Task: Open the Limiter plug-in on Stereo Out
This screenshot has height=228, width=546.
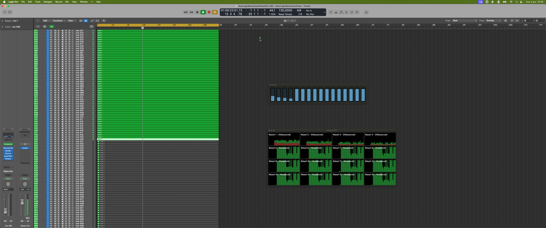Action: tap(25, 148)
